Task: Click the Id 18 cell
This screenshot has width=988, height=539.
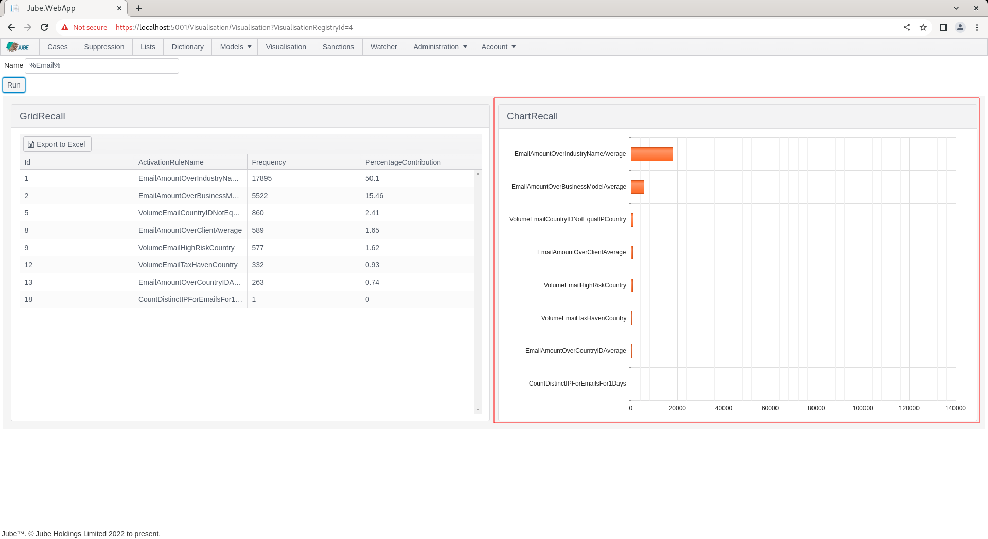Action: [77, 299]
